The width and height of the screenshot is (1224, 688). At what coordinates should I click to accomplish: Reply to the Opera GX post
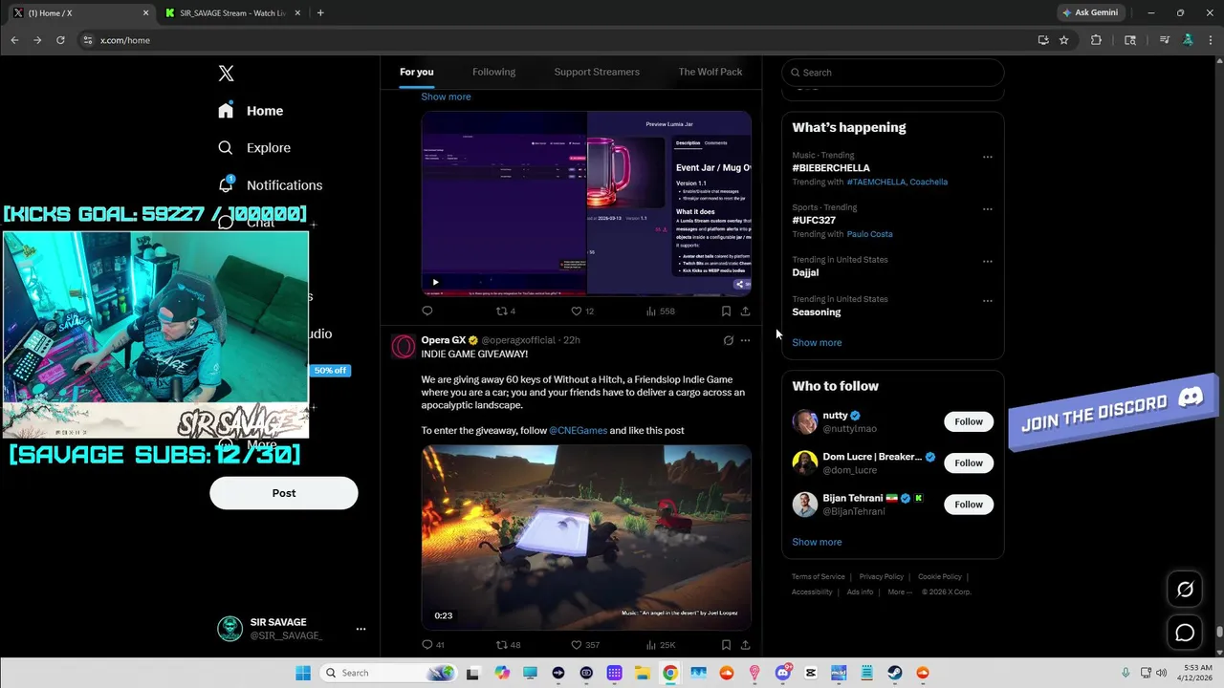click(x=427, y=645)
